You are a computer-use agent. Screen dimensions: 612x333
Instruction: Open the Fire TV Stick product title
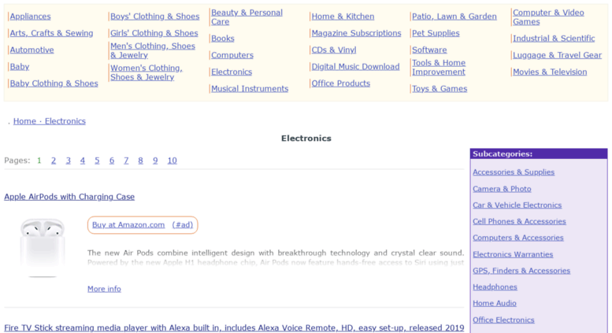click(234, 328)
